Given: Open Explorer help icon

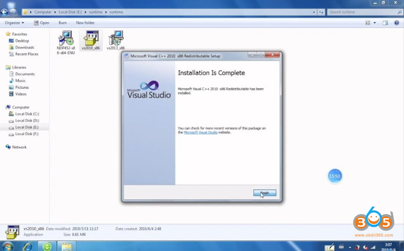Looking at the screenshot, I should [x=397, y=23].
